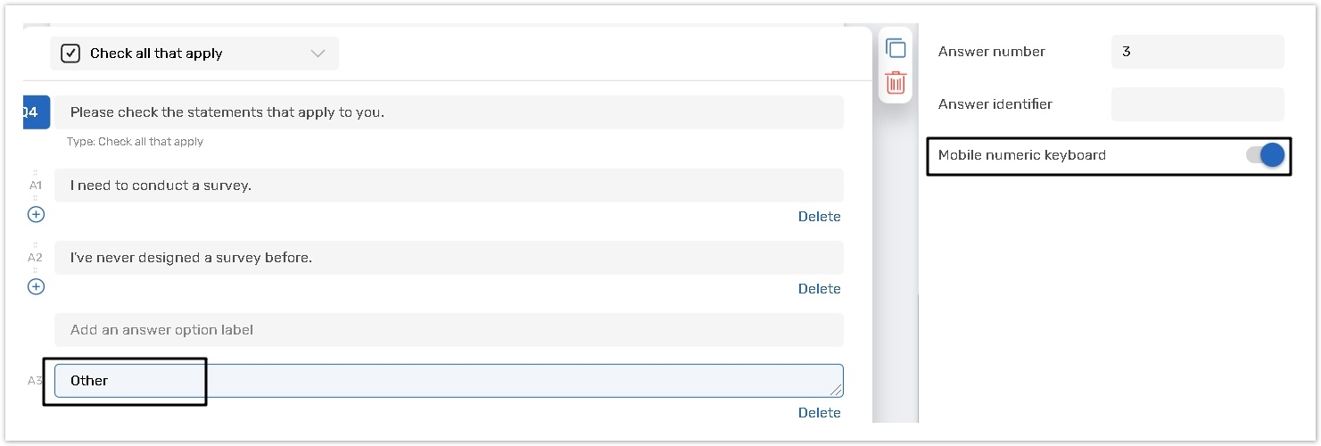This screenshot has height=446, width=1321.
Task: Click the plus icon below answer A1
Action: 36,214
